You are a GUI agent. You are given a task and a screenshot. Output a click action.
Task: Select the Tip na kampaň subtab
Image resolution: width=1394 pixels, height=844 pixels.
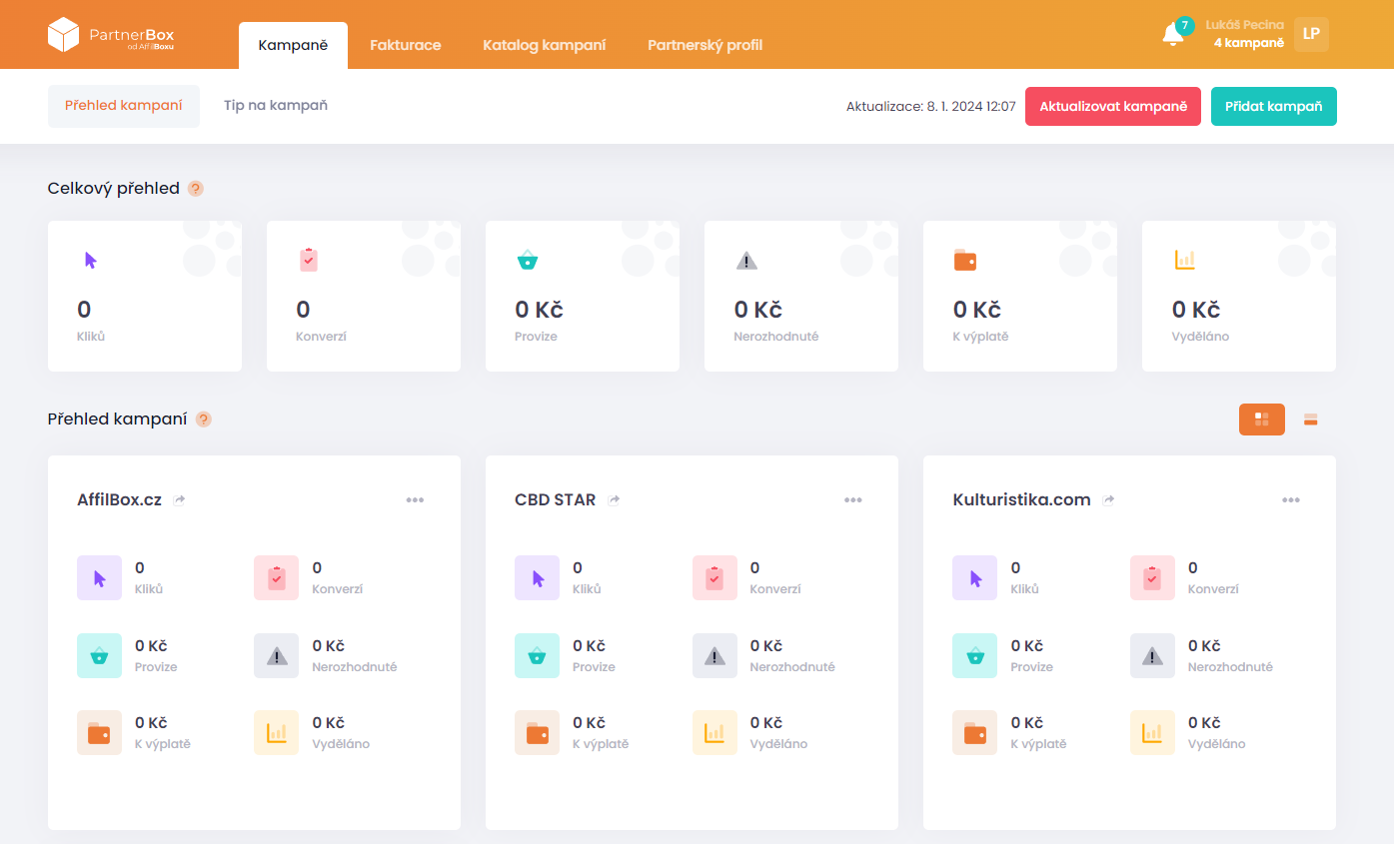(275, 105)
